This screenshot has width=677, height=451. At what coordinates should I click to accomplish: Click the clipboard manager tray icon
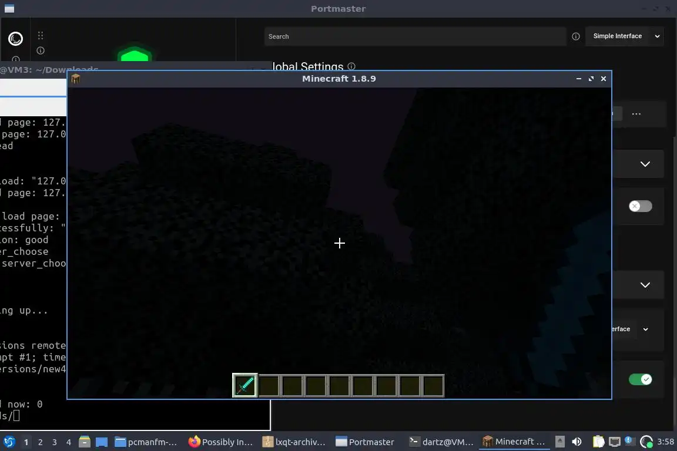(x=598, y=442)
